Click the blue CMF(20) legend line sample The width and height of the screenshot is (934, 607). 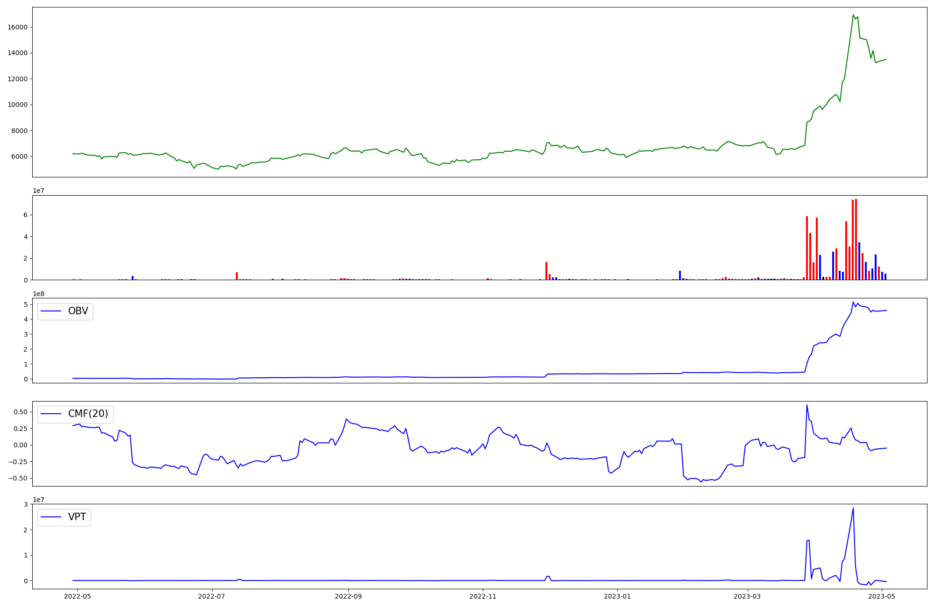coord(51,414)
